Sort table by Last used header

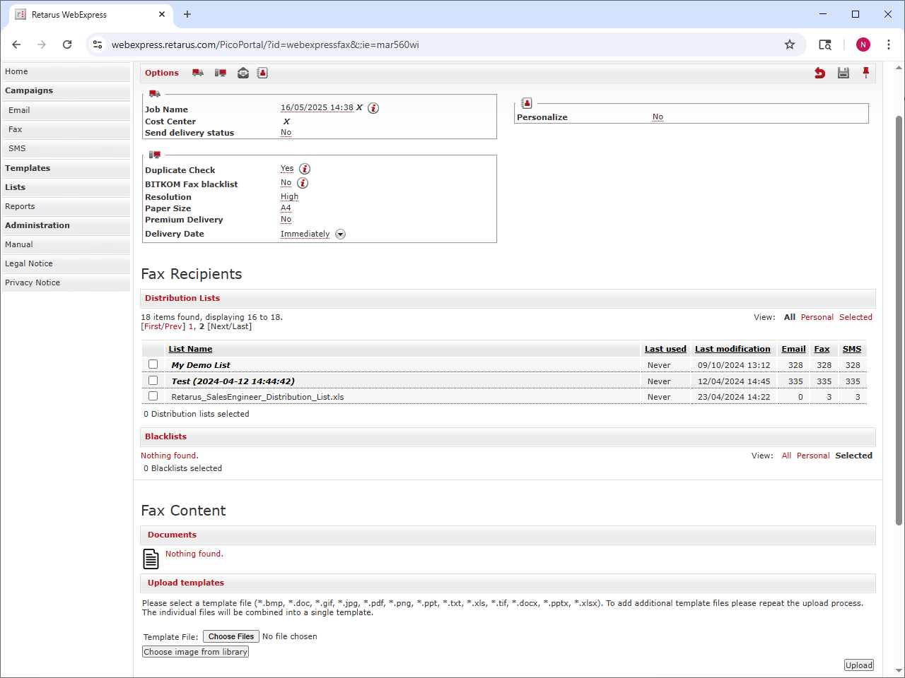click(665, 349)
